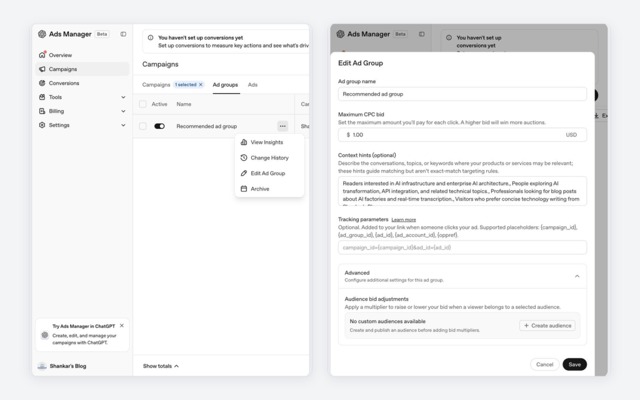Click the Settings gear icon
This screenshot has height=400, width=640.
click(42, 125)
